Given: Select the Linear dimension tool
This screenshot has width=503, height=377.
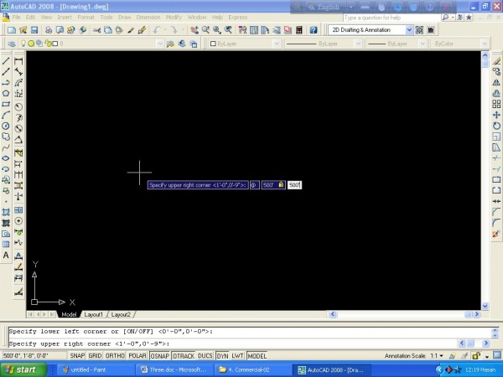Looking at the screenshot, I should 18,61.
